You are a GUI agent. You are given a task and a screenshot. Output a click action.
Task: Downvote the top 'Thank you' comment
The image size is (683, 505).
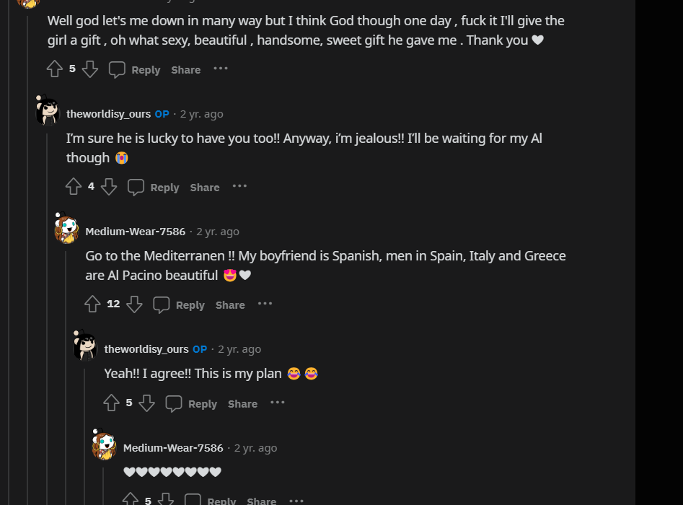point(89,69)
